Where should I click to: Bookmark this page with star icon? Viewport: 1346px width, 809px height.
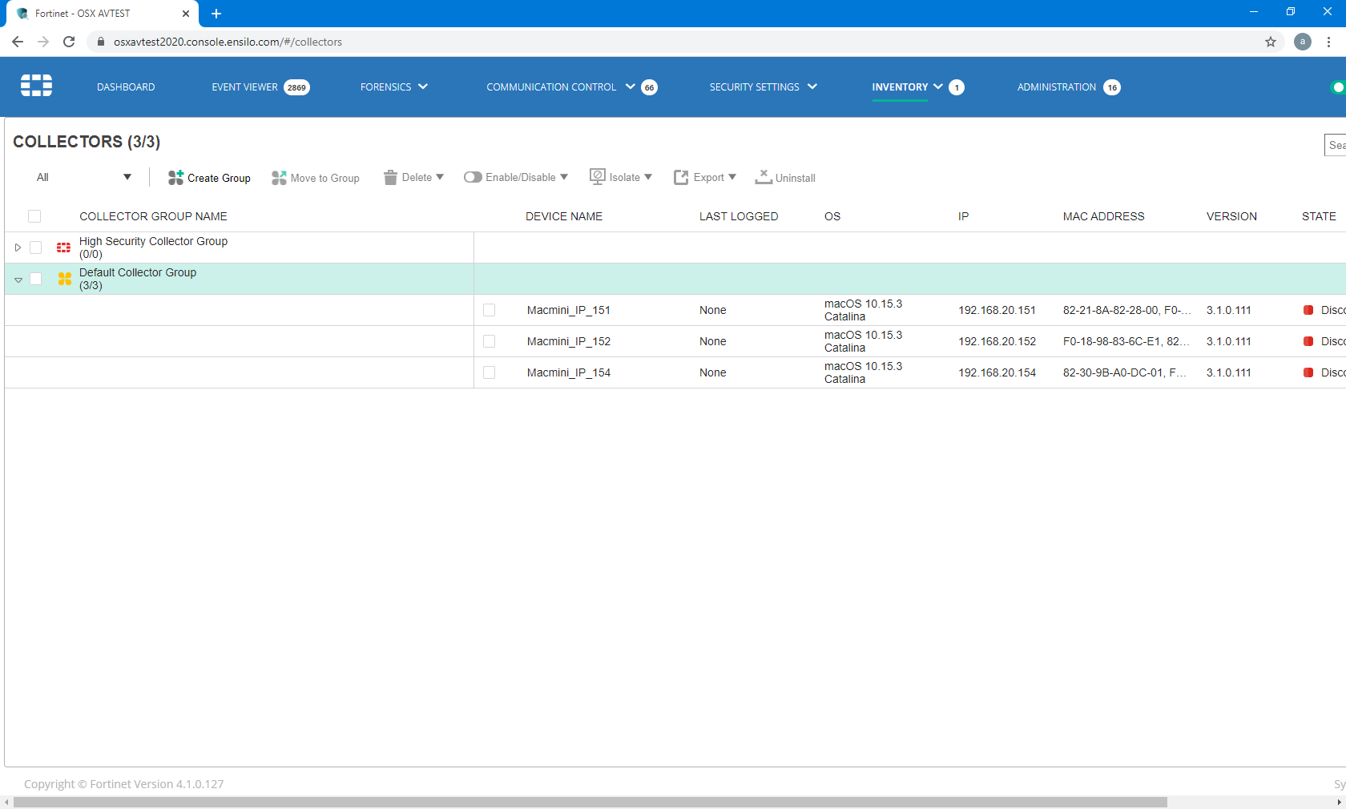pyautogui.click(x=1271, y=42)
